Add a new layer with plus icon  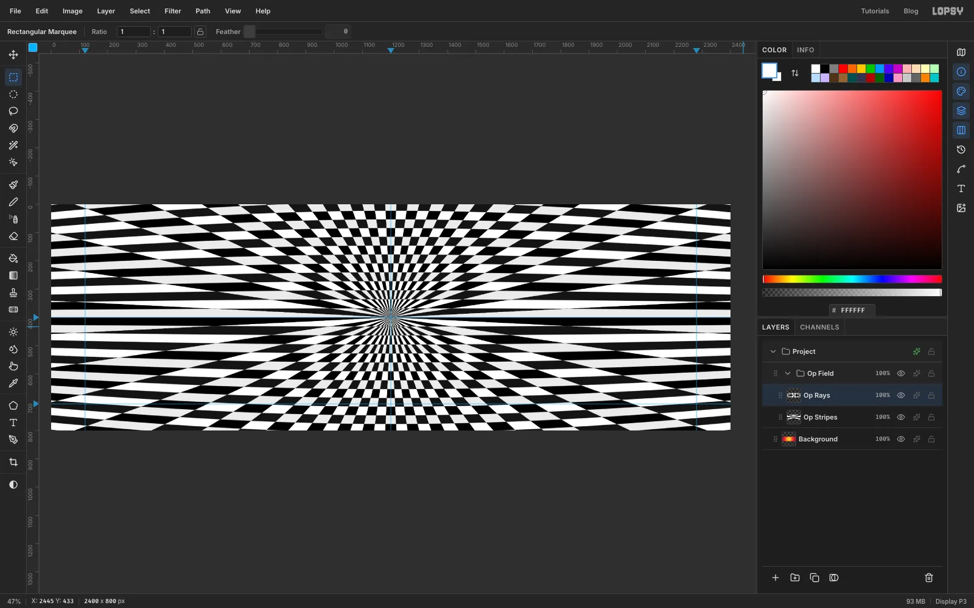[x=776, y=578]
